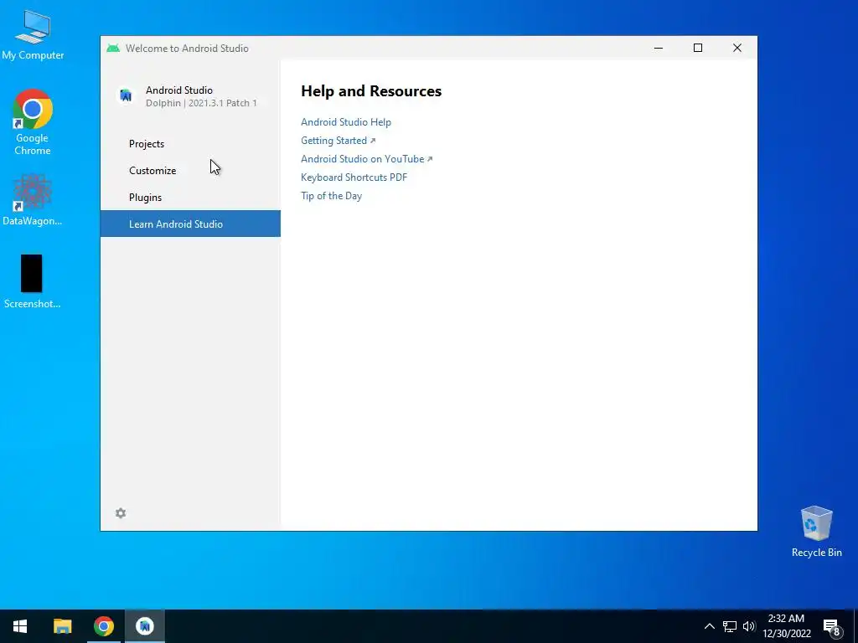This screenshot has height=643, width=858.
Task: Open the Getting Started link
Action: tap(338, 141)
